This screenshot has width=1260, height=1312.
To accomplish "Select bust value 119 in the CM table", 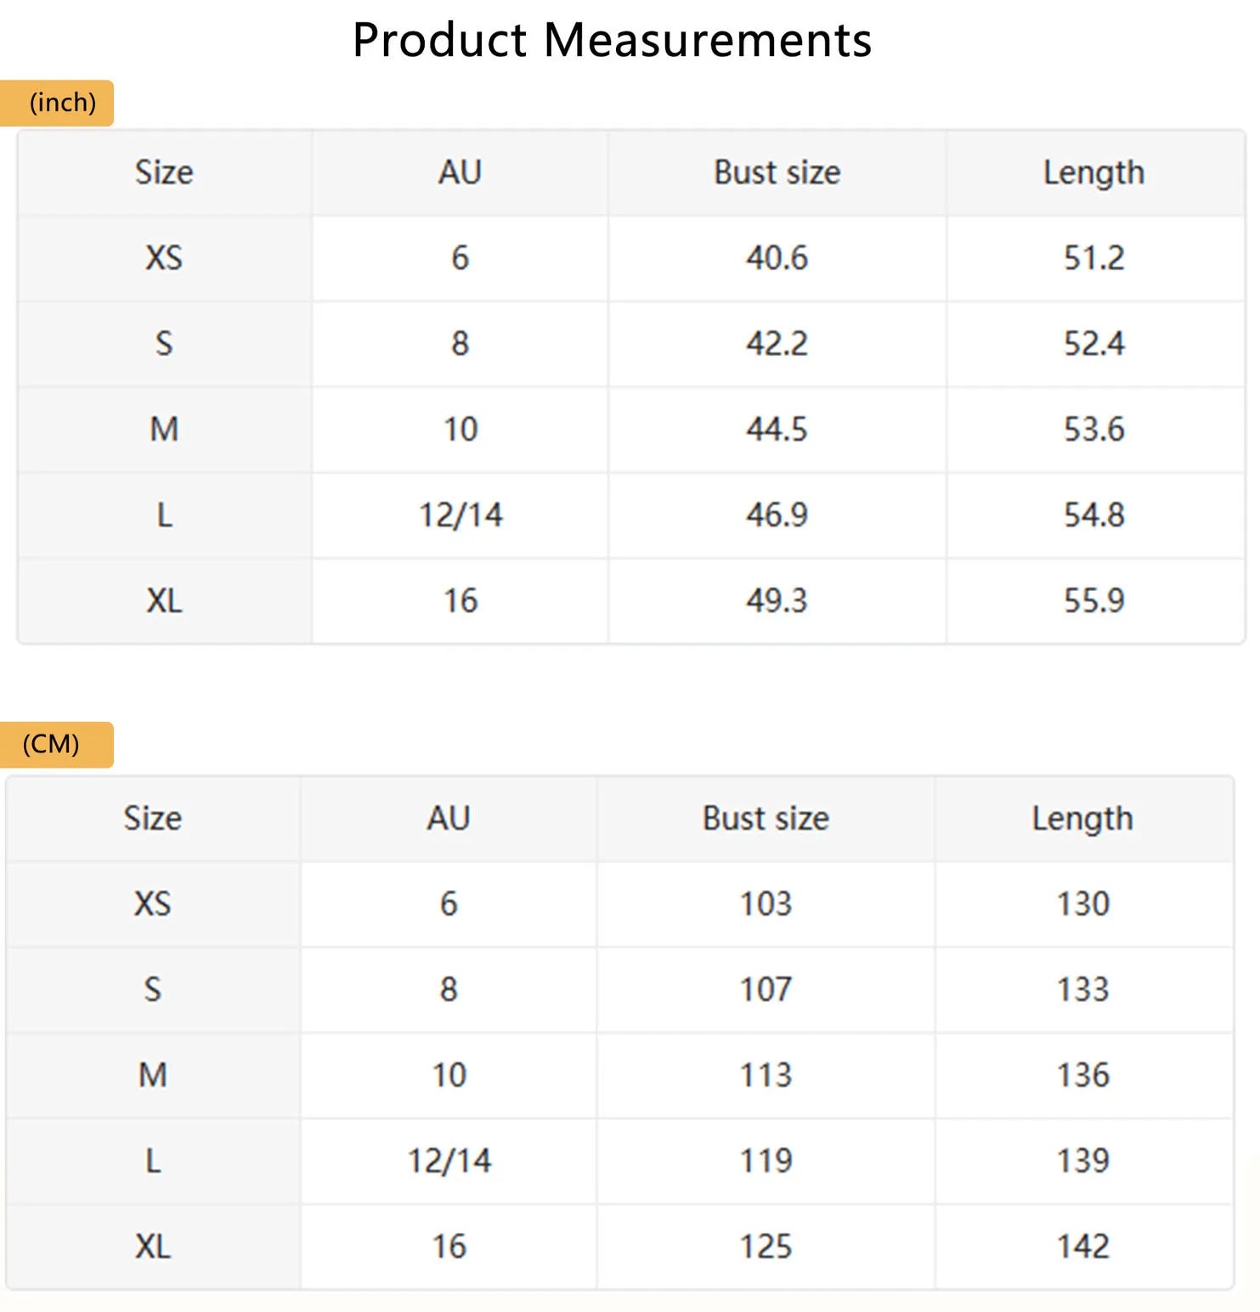I will point(766,1161).
